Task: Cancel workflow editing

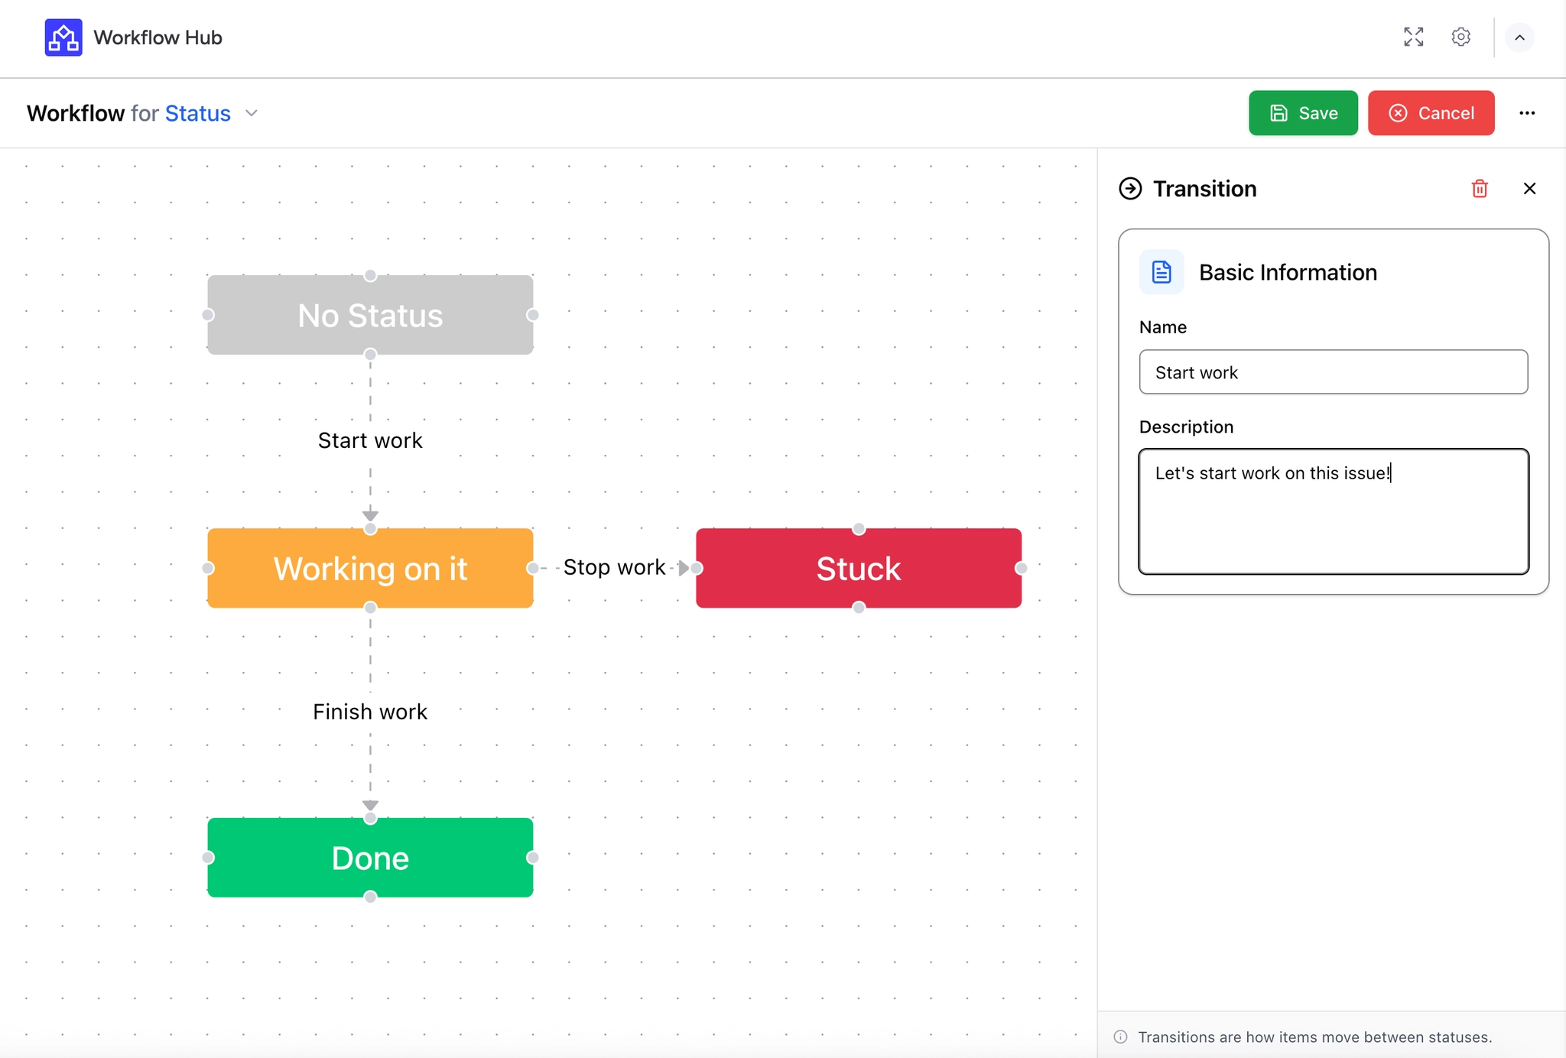Action: (1431, 112)
